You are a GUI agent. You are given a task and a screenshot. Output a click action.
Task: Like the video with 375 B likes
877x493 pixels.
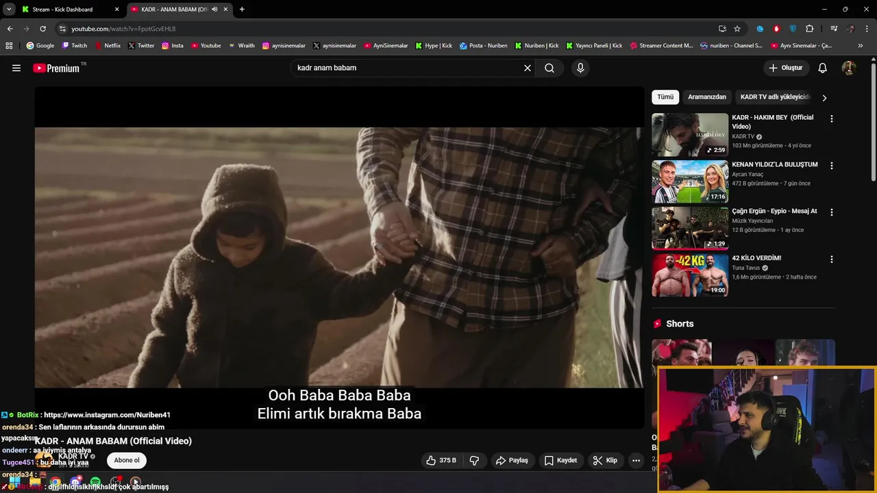pyautogui.click(x=441, y=460)
